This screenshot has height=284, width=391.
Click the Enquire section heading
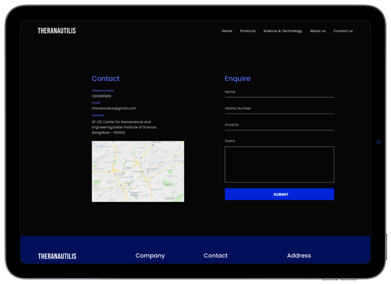click(x=237, y=79)
